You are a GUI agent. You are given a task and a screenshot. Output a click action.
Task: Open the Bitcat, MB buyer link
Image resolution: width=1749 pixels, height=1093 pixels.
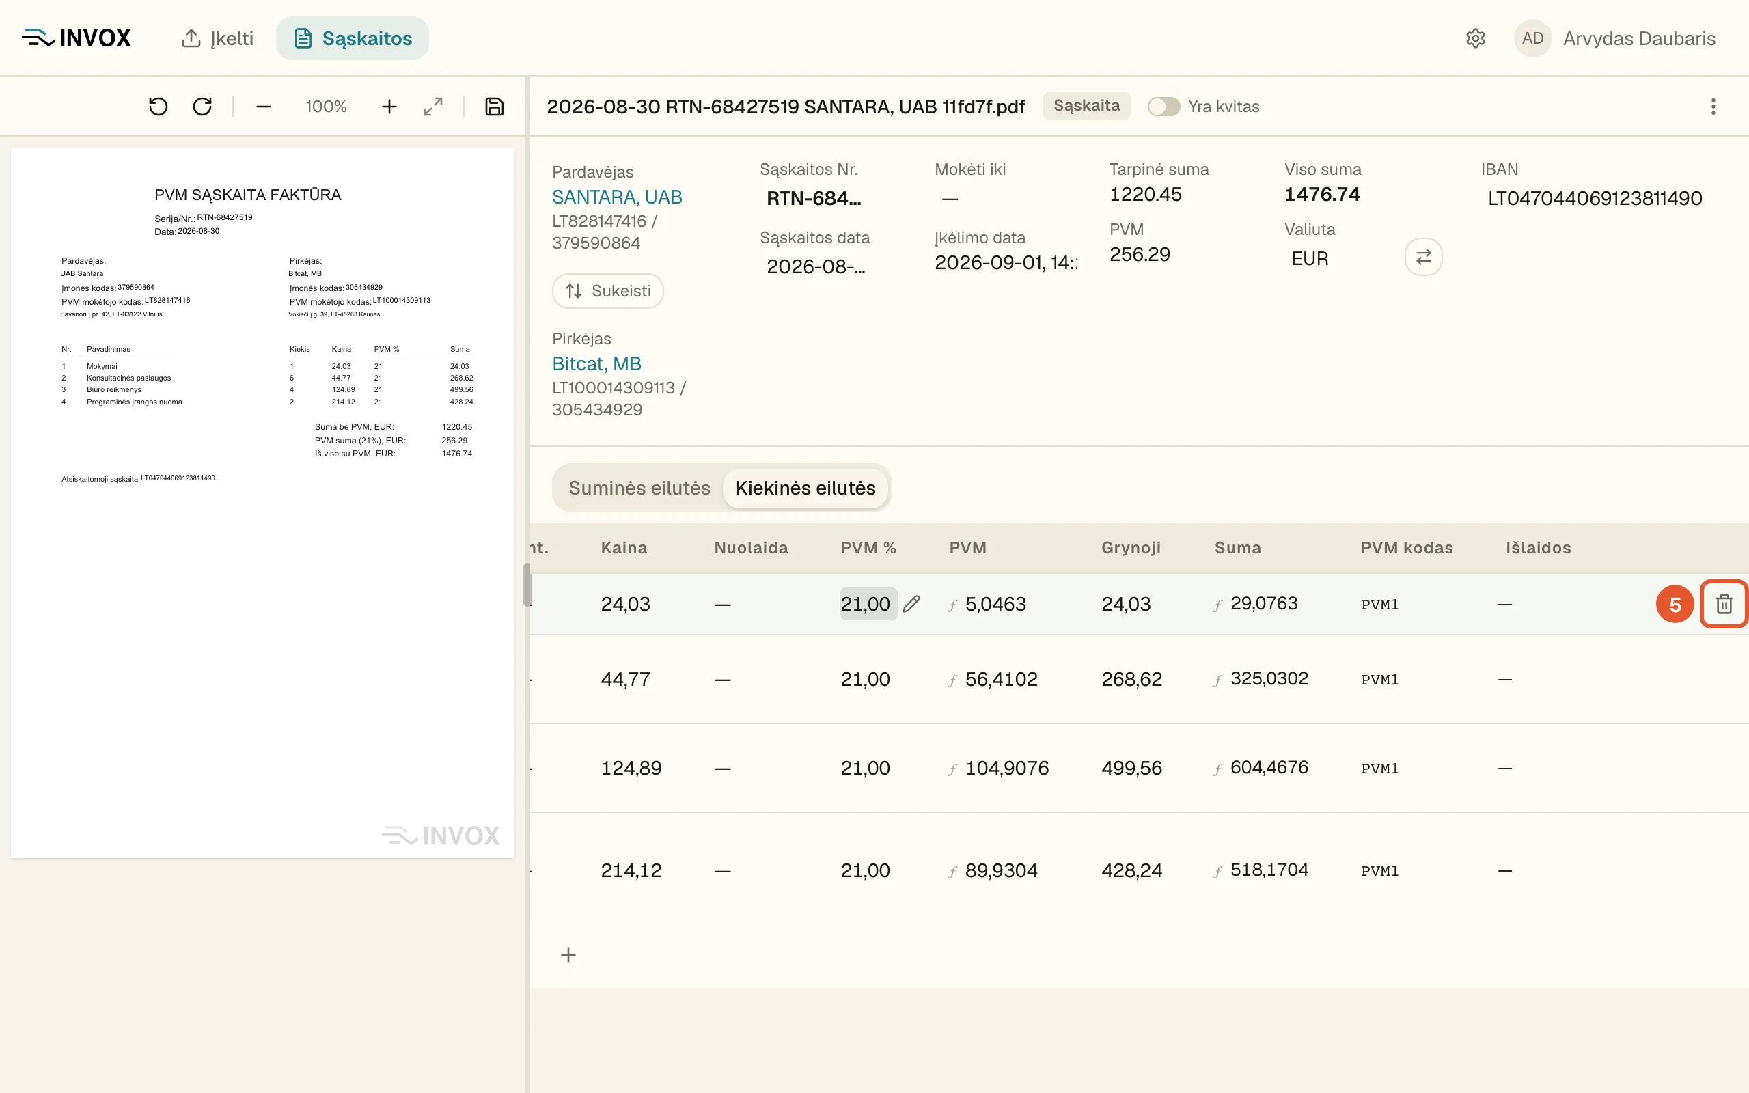pos(597,363)
